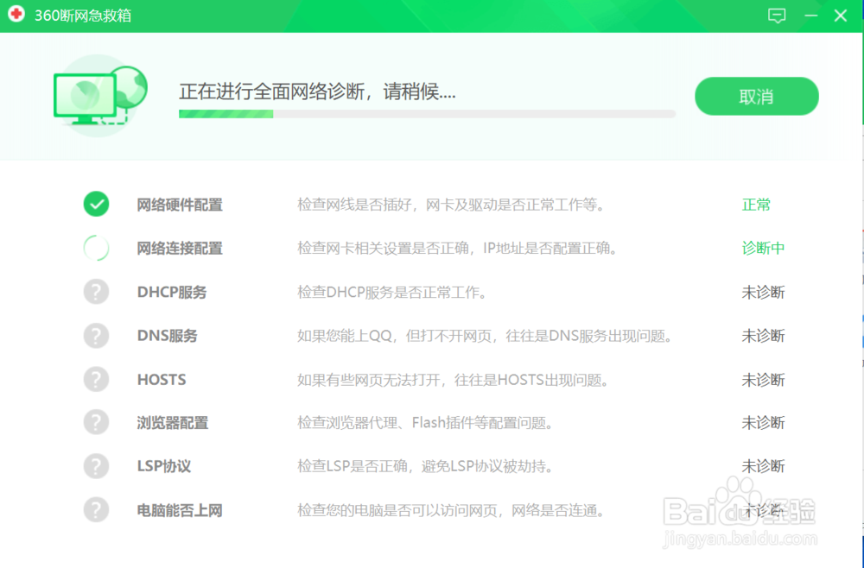
Task: Click the question mark icon for DNS服务
Action: [96, 335]
